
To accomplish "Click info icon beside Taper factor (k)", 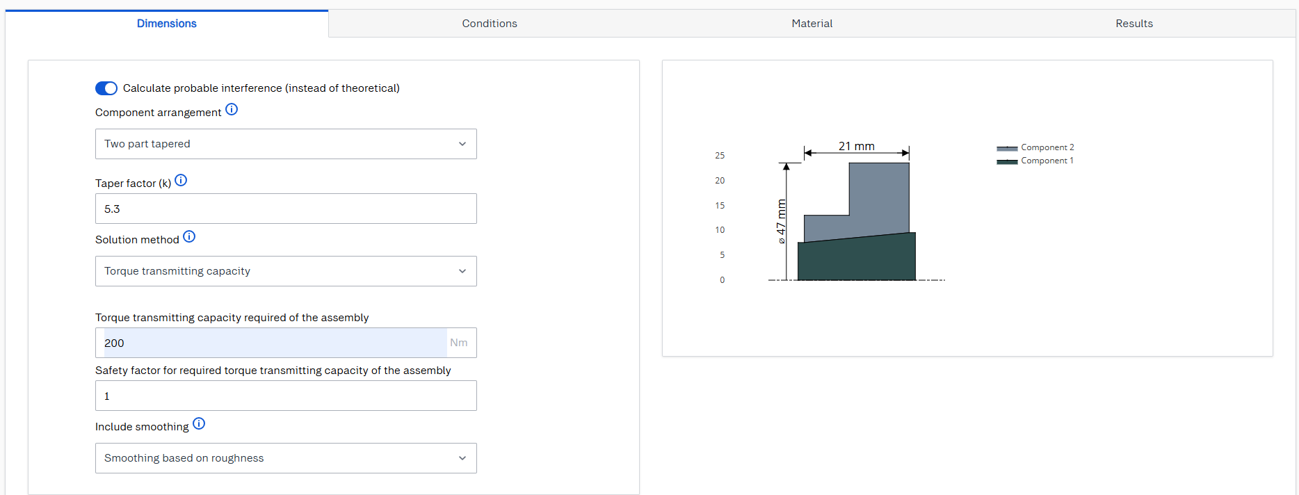I will pos(181,181).
